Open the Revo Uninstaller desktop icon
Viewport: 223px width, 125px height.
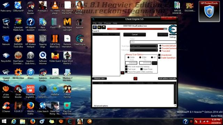coord(43,25)
